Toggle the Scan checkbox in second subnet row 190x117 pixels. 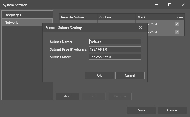pos(177,32)
